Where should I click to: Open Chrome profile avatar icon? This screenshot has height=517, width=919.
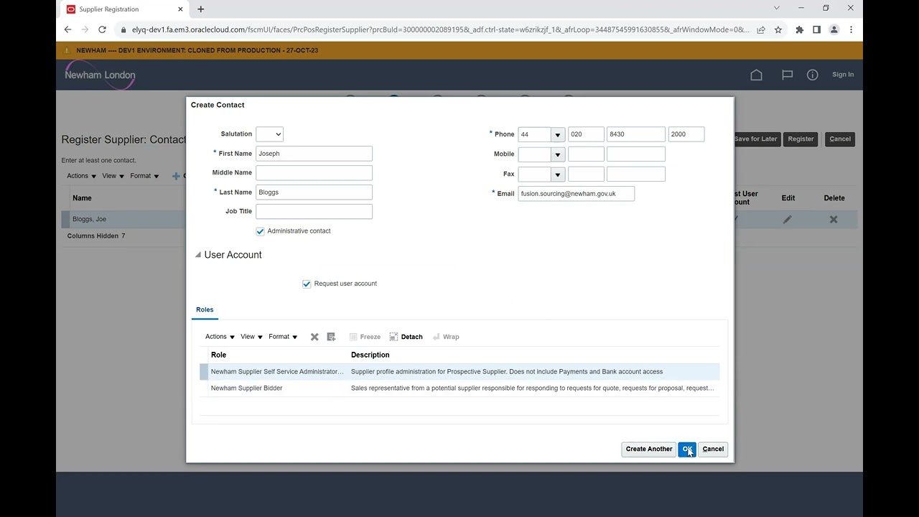834,29
